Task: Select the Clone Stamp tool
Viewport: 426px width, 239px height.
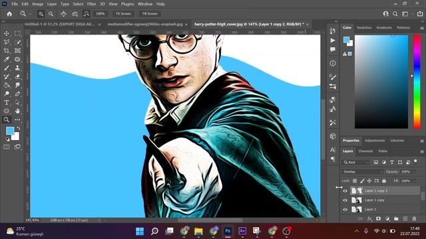Action: click(x=18, y=68)
